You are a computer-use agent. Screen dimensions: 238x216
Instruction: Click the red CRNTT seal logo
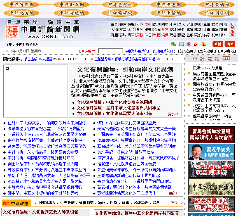[12, 32]
